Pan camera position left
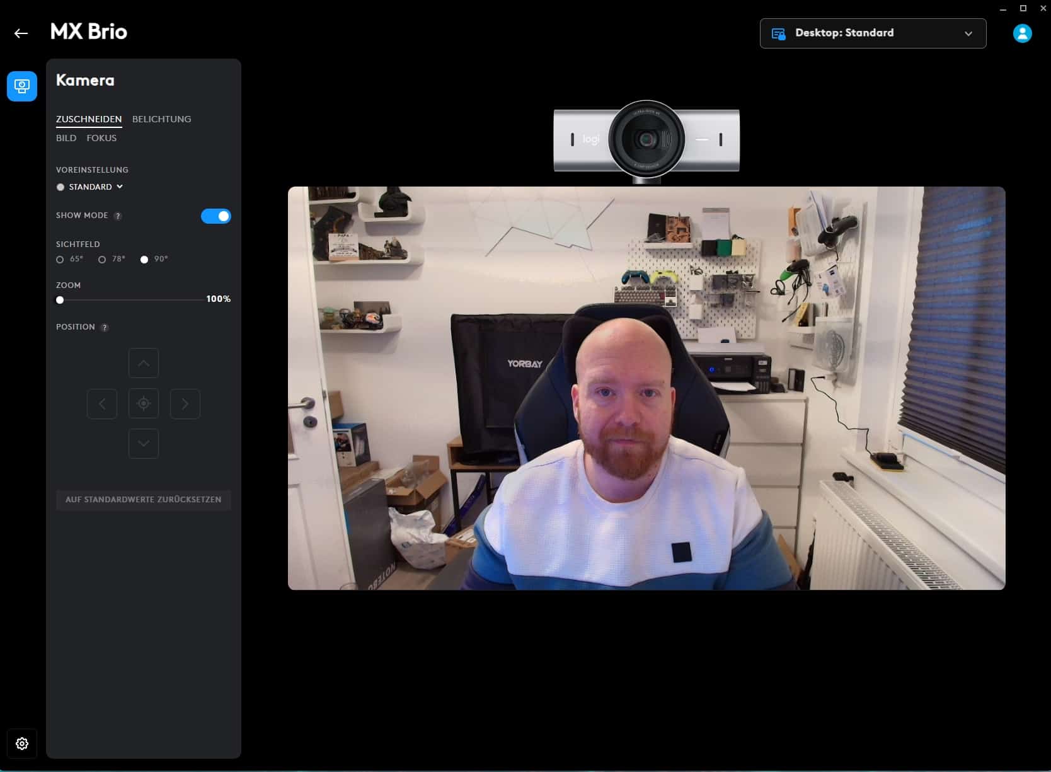 102,404
